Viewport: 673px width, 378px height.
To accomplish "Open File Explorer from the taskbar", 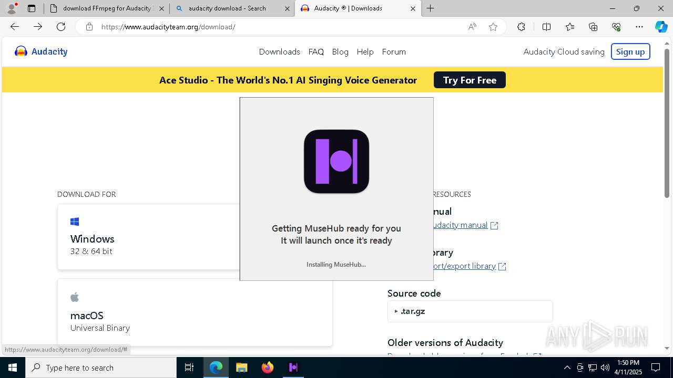I will click(x=241, y=367).
